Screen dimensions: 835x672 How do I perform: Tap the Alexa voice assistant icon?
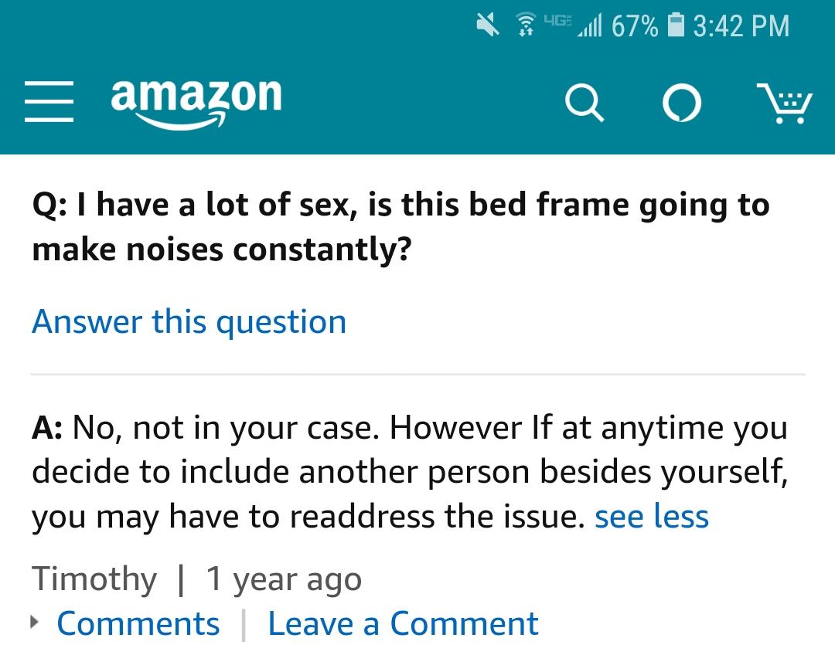[682, 104]
